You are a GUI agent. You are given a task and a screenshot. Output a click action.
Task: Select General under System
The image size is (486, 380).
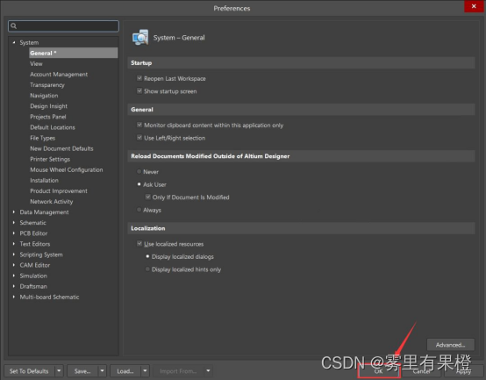tap(74, 53)
